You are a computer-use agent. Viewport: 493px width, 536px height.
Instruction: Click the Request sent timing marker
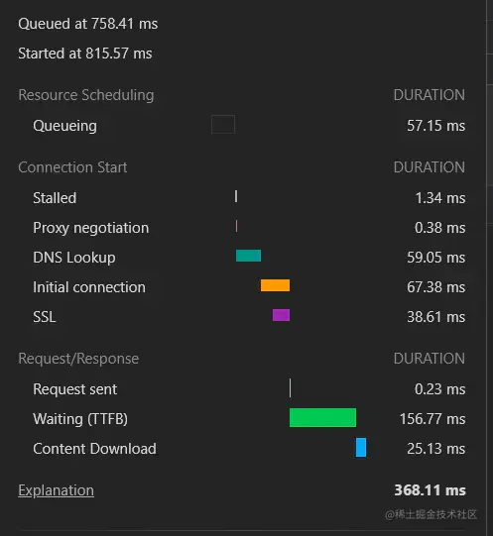coord(290,388)
